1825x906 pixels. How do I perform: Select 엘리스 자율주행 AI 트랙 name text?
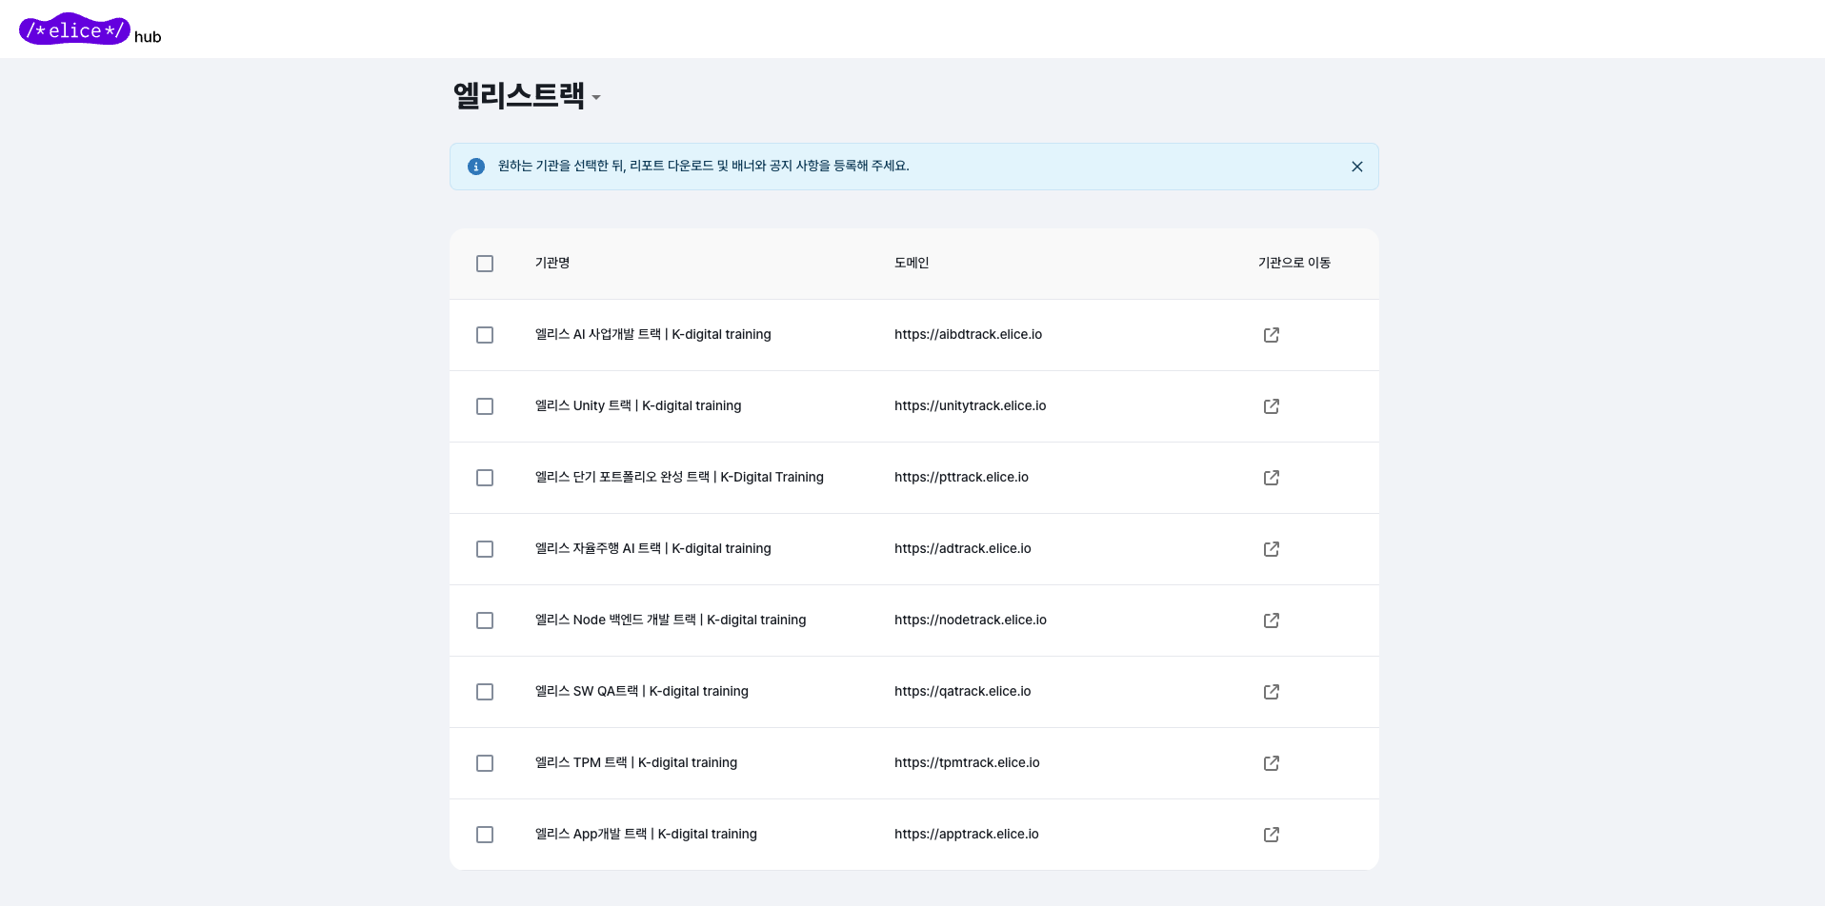(x=653, y=548)
